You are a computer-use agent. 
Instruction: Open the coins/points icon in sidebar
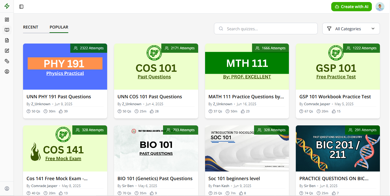click(7, 61)
